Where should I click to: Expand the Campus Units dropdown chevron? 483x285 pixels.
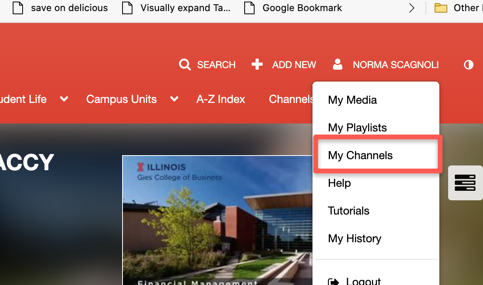coord(174,99)
